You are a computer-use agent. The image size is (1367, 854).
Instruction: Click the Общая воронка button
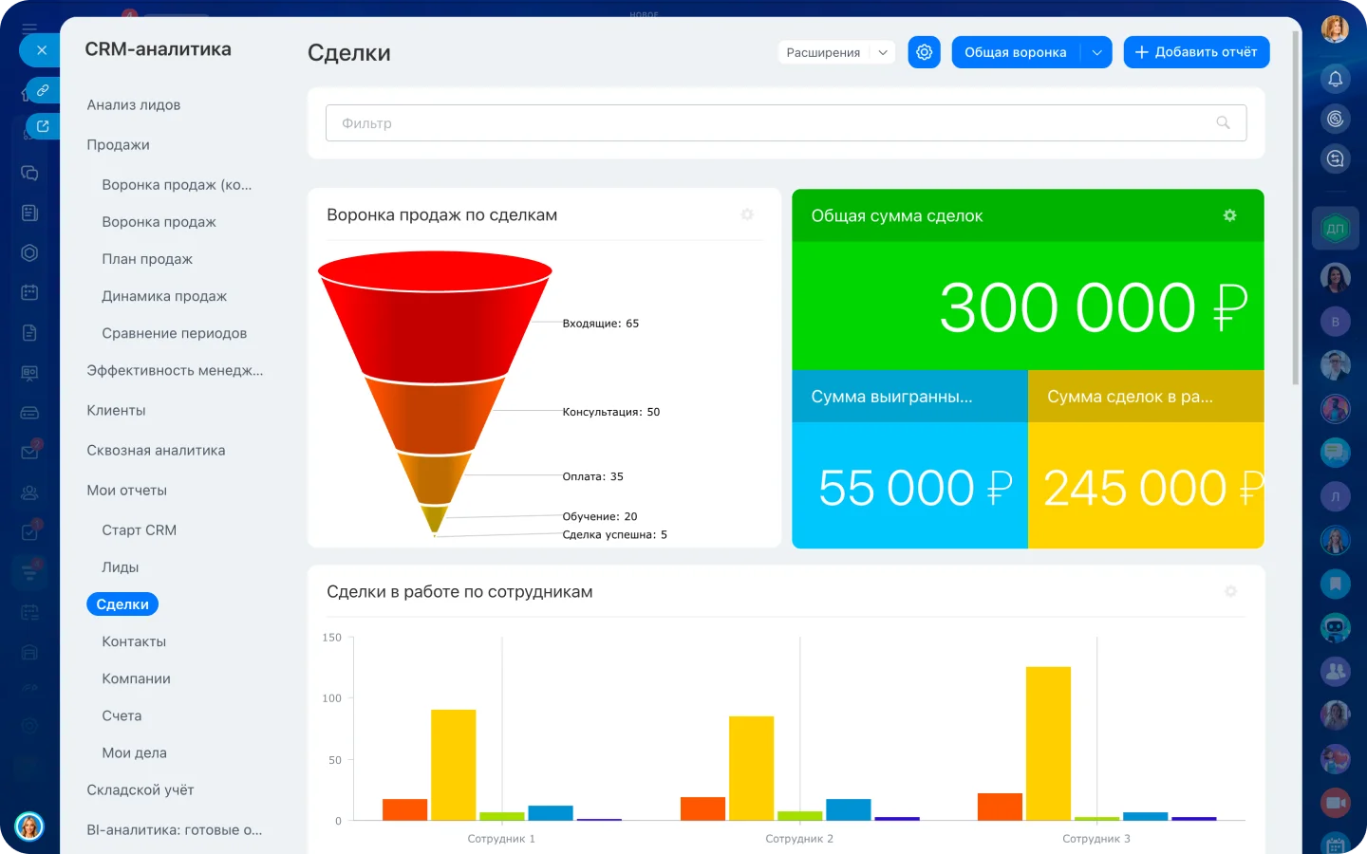(x=1015, y=52)
